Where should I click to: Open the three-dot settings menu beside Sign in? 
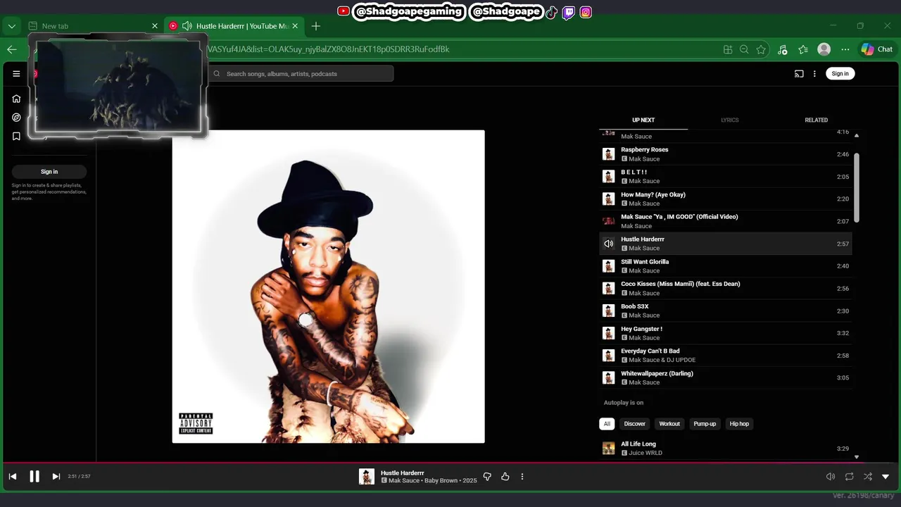(814, 73)
